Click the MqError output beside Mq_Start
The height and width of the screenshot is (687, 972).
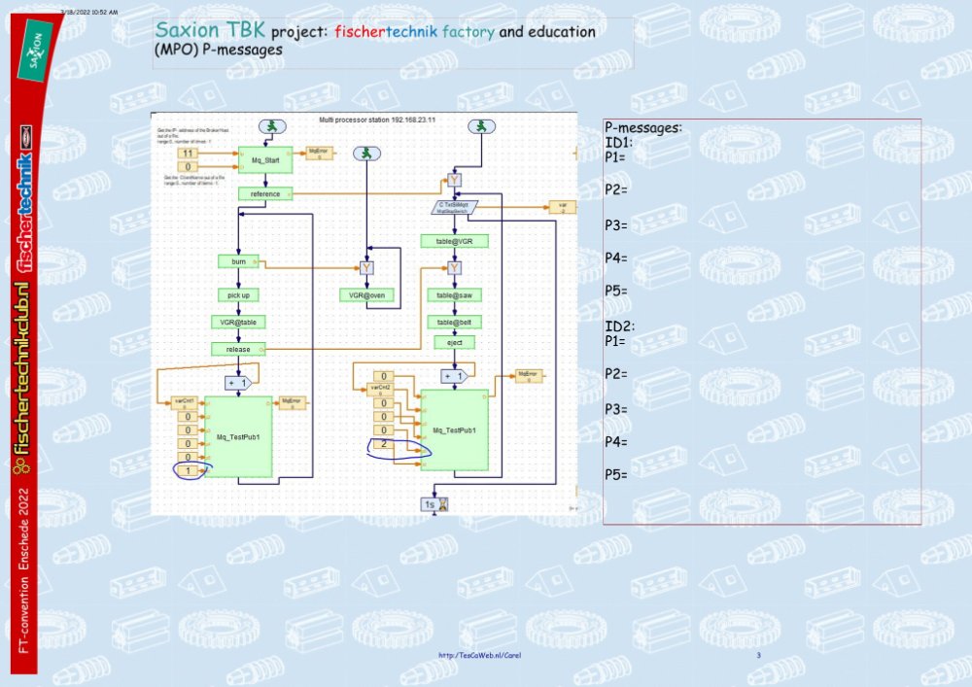[x=320, y=154]
